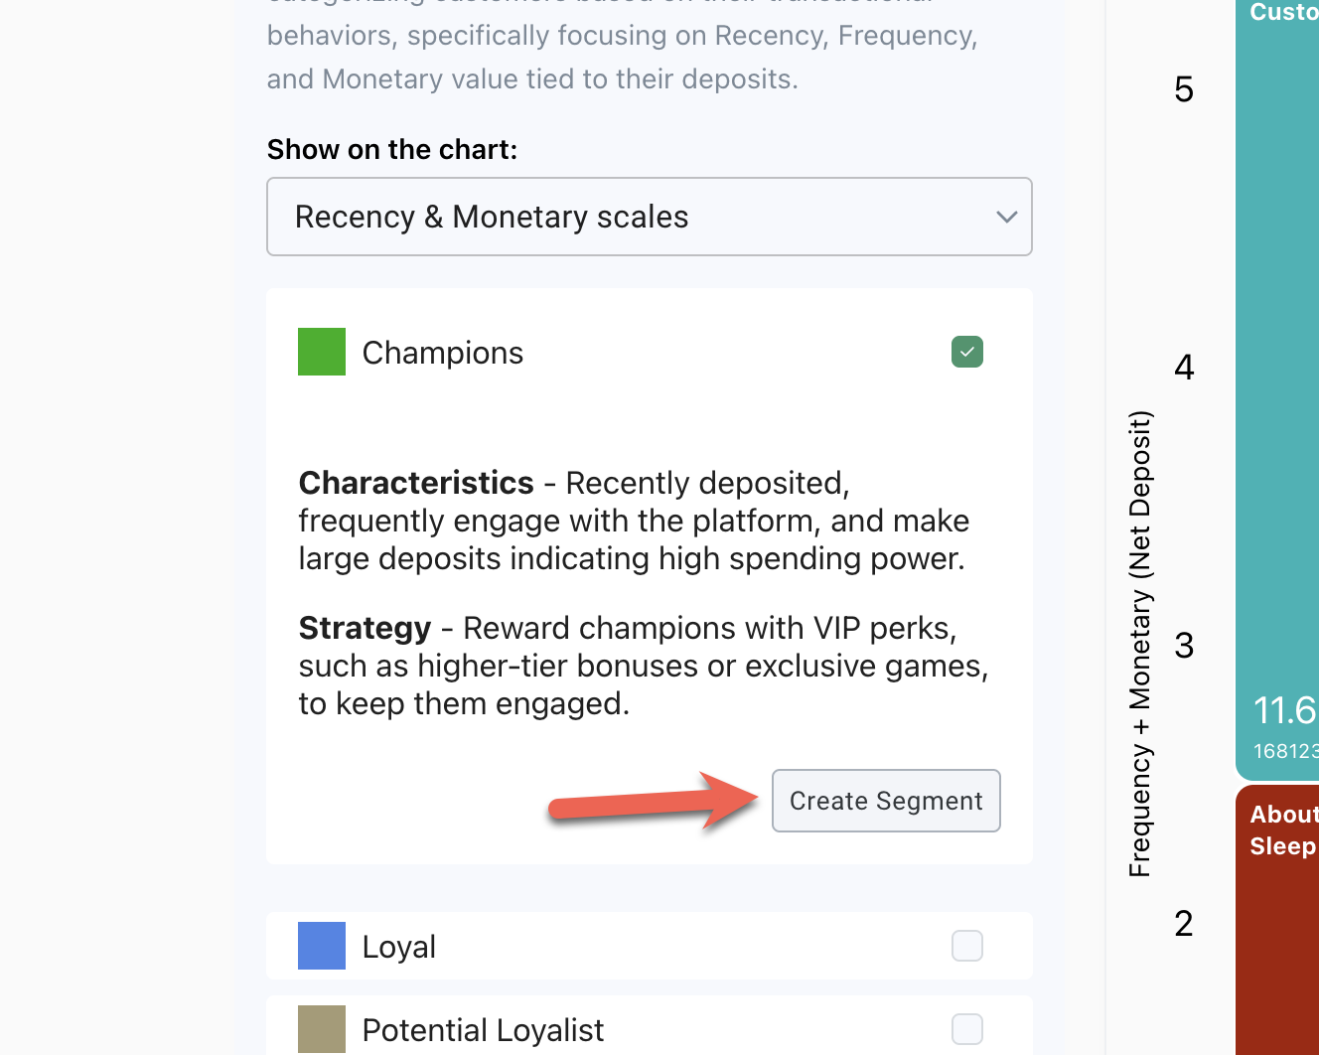Image resolution: width=1319 pixels, height=1055 pixels.
Task: Click the axis tick label 5
Action: 1184,89
